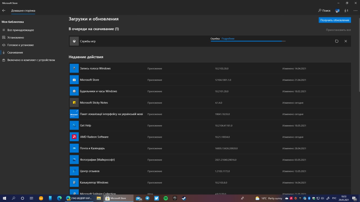Click Изменено 28.04.2021 date text
The height and width of the screenshot is (202, 360).
pos(294,148)
